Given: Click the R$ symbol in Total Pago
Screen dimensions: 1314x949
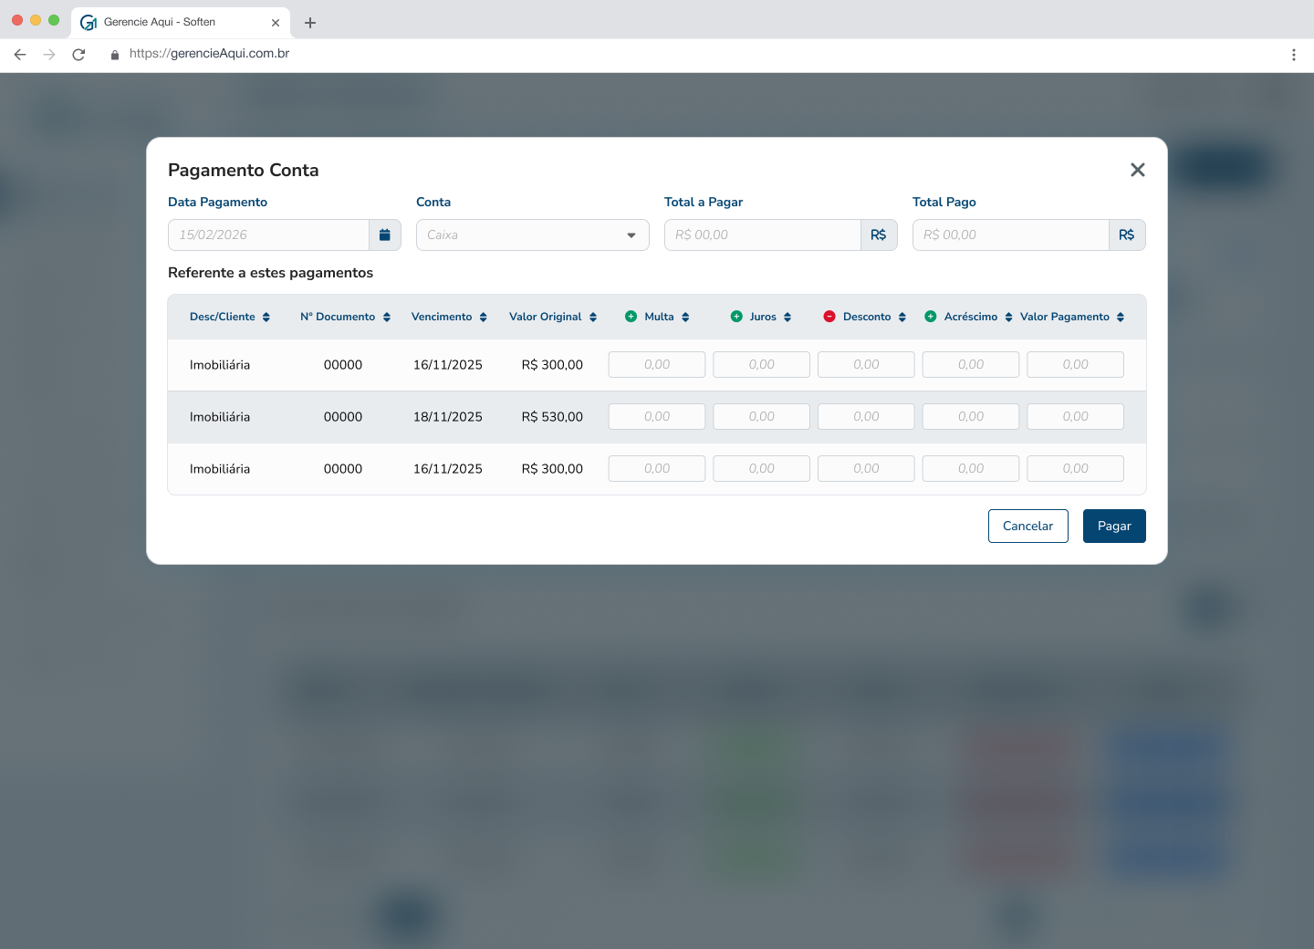Looking at the screenshot, I should (1127, 235).
